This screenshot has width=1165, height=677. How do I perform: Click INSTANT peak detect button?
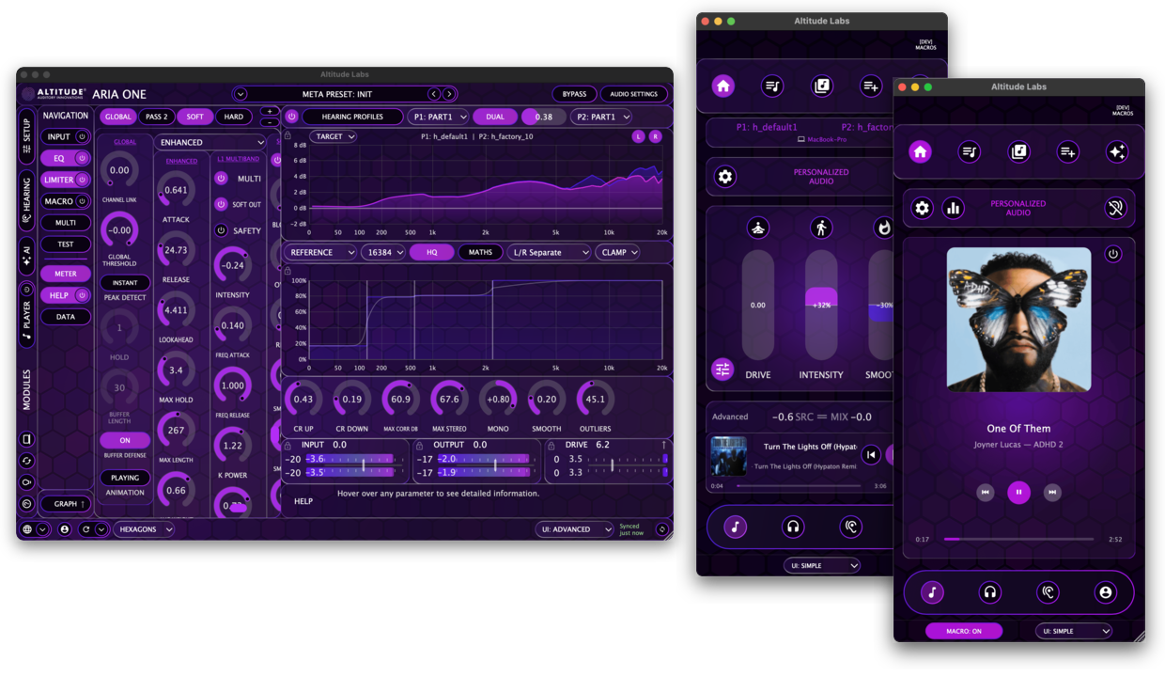coord(125,282)
